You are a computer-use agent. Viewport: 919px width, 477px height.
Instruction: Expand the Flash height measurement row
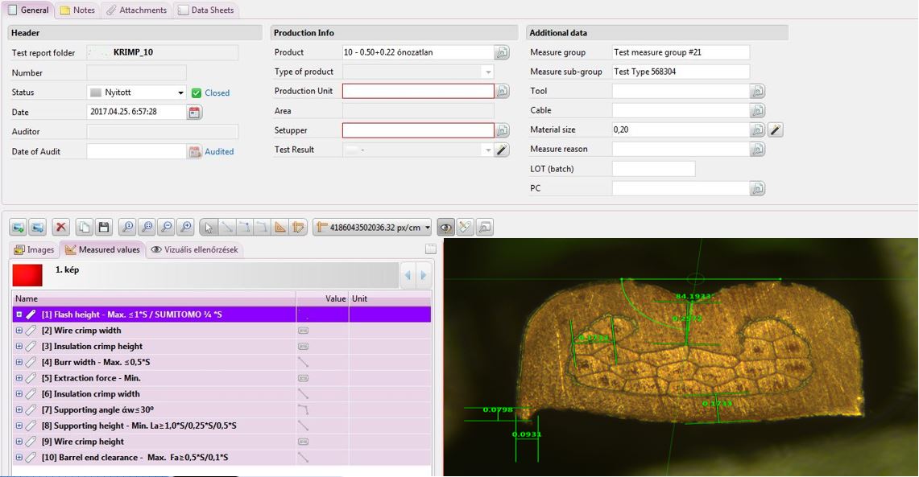coord(19,315)
